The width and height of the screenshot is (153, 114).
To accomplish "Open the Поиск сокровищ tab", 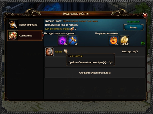I will point(25,24).
